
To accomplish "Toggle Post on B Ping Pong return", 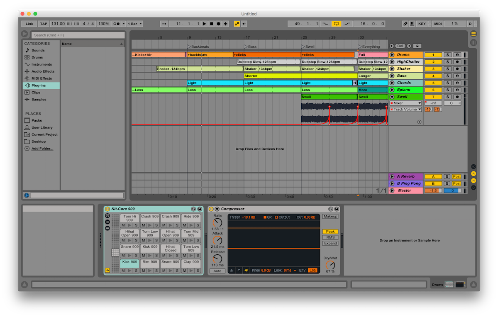I will pos(456,183).
